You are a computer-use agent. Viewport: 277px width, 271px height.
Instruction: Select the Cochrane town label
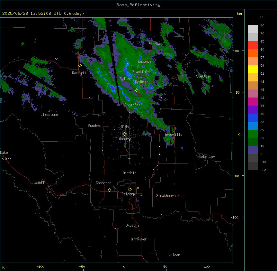103,183
